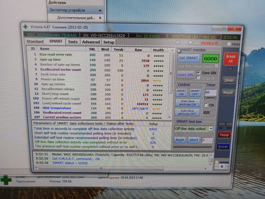The image size is (265, 199).
Task: Enable the Hints checkbox
Action: tap(229, 44)
